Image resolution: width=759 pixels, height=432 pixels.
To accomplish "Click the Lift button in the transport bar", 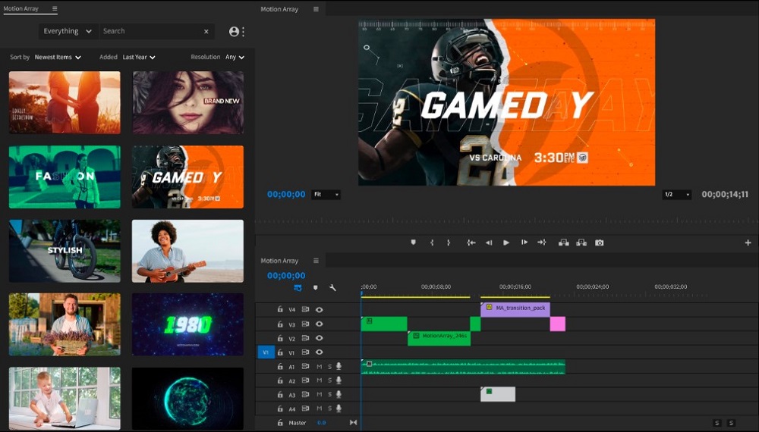I will pyautogui.click(x=563, y=243).
